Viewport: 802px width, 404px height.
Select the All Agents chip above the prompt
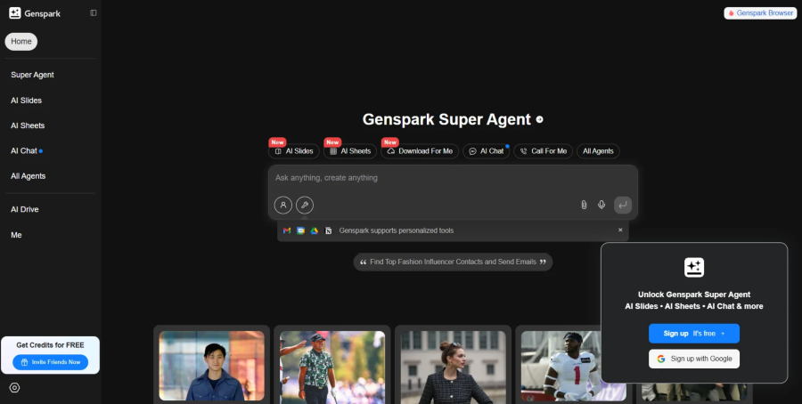pos(598,151)
